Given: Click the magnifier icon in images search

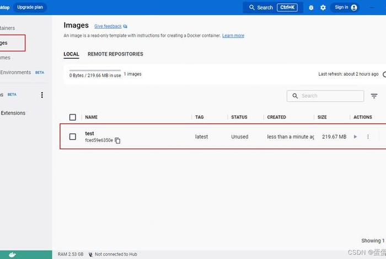Looking at the screenshot, I should pos(295,96).
